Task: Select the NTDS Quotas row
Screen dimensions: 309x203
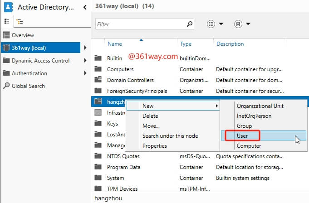Action: pyautogui.click(x=123, y=156)
